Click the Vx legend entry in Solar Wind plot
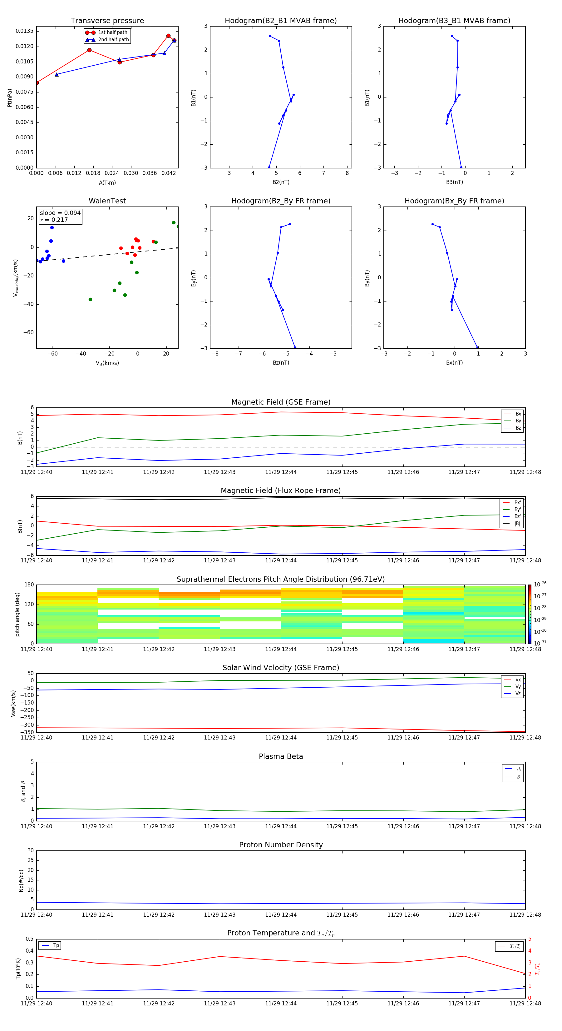 (512, 680)
